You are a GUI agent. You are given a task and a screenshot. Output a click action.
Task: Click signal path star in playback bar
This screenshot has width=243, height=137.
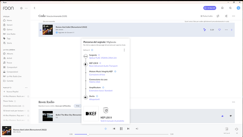(x=106, y=129)
